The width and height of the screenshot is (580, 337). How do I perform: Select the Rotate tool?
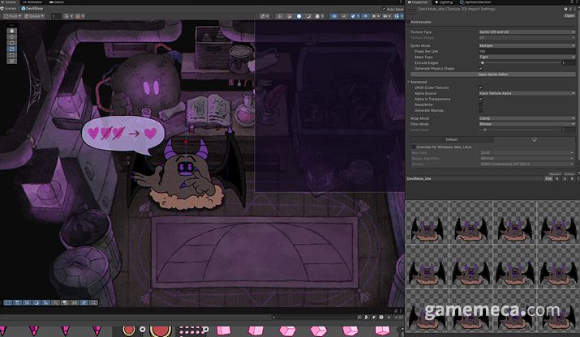pos(12,43)
